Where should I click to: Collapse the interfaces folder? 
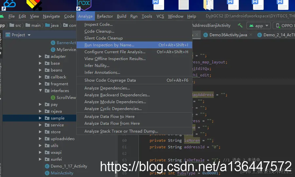[x=40, y=90]
